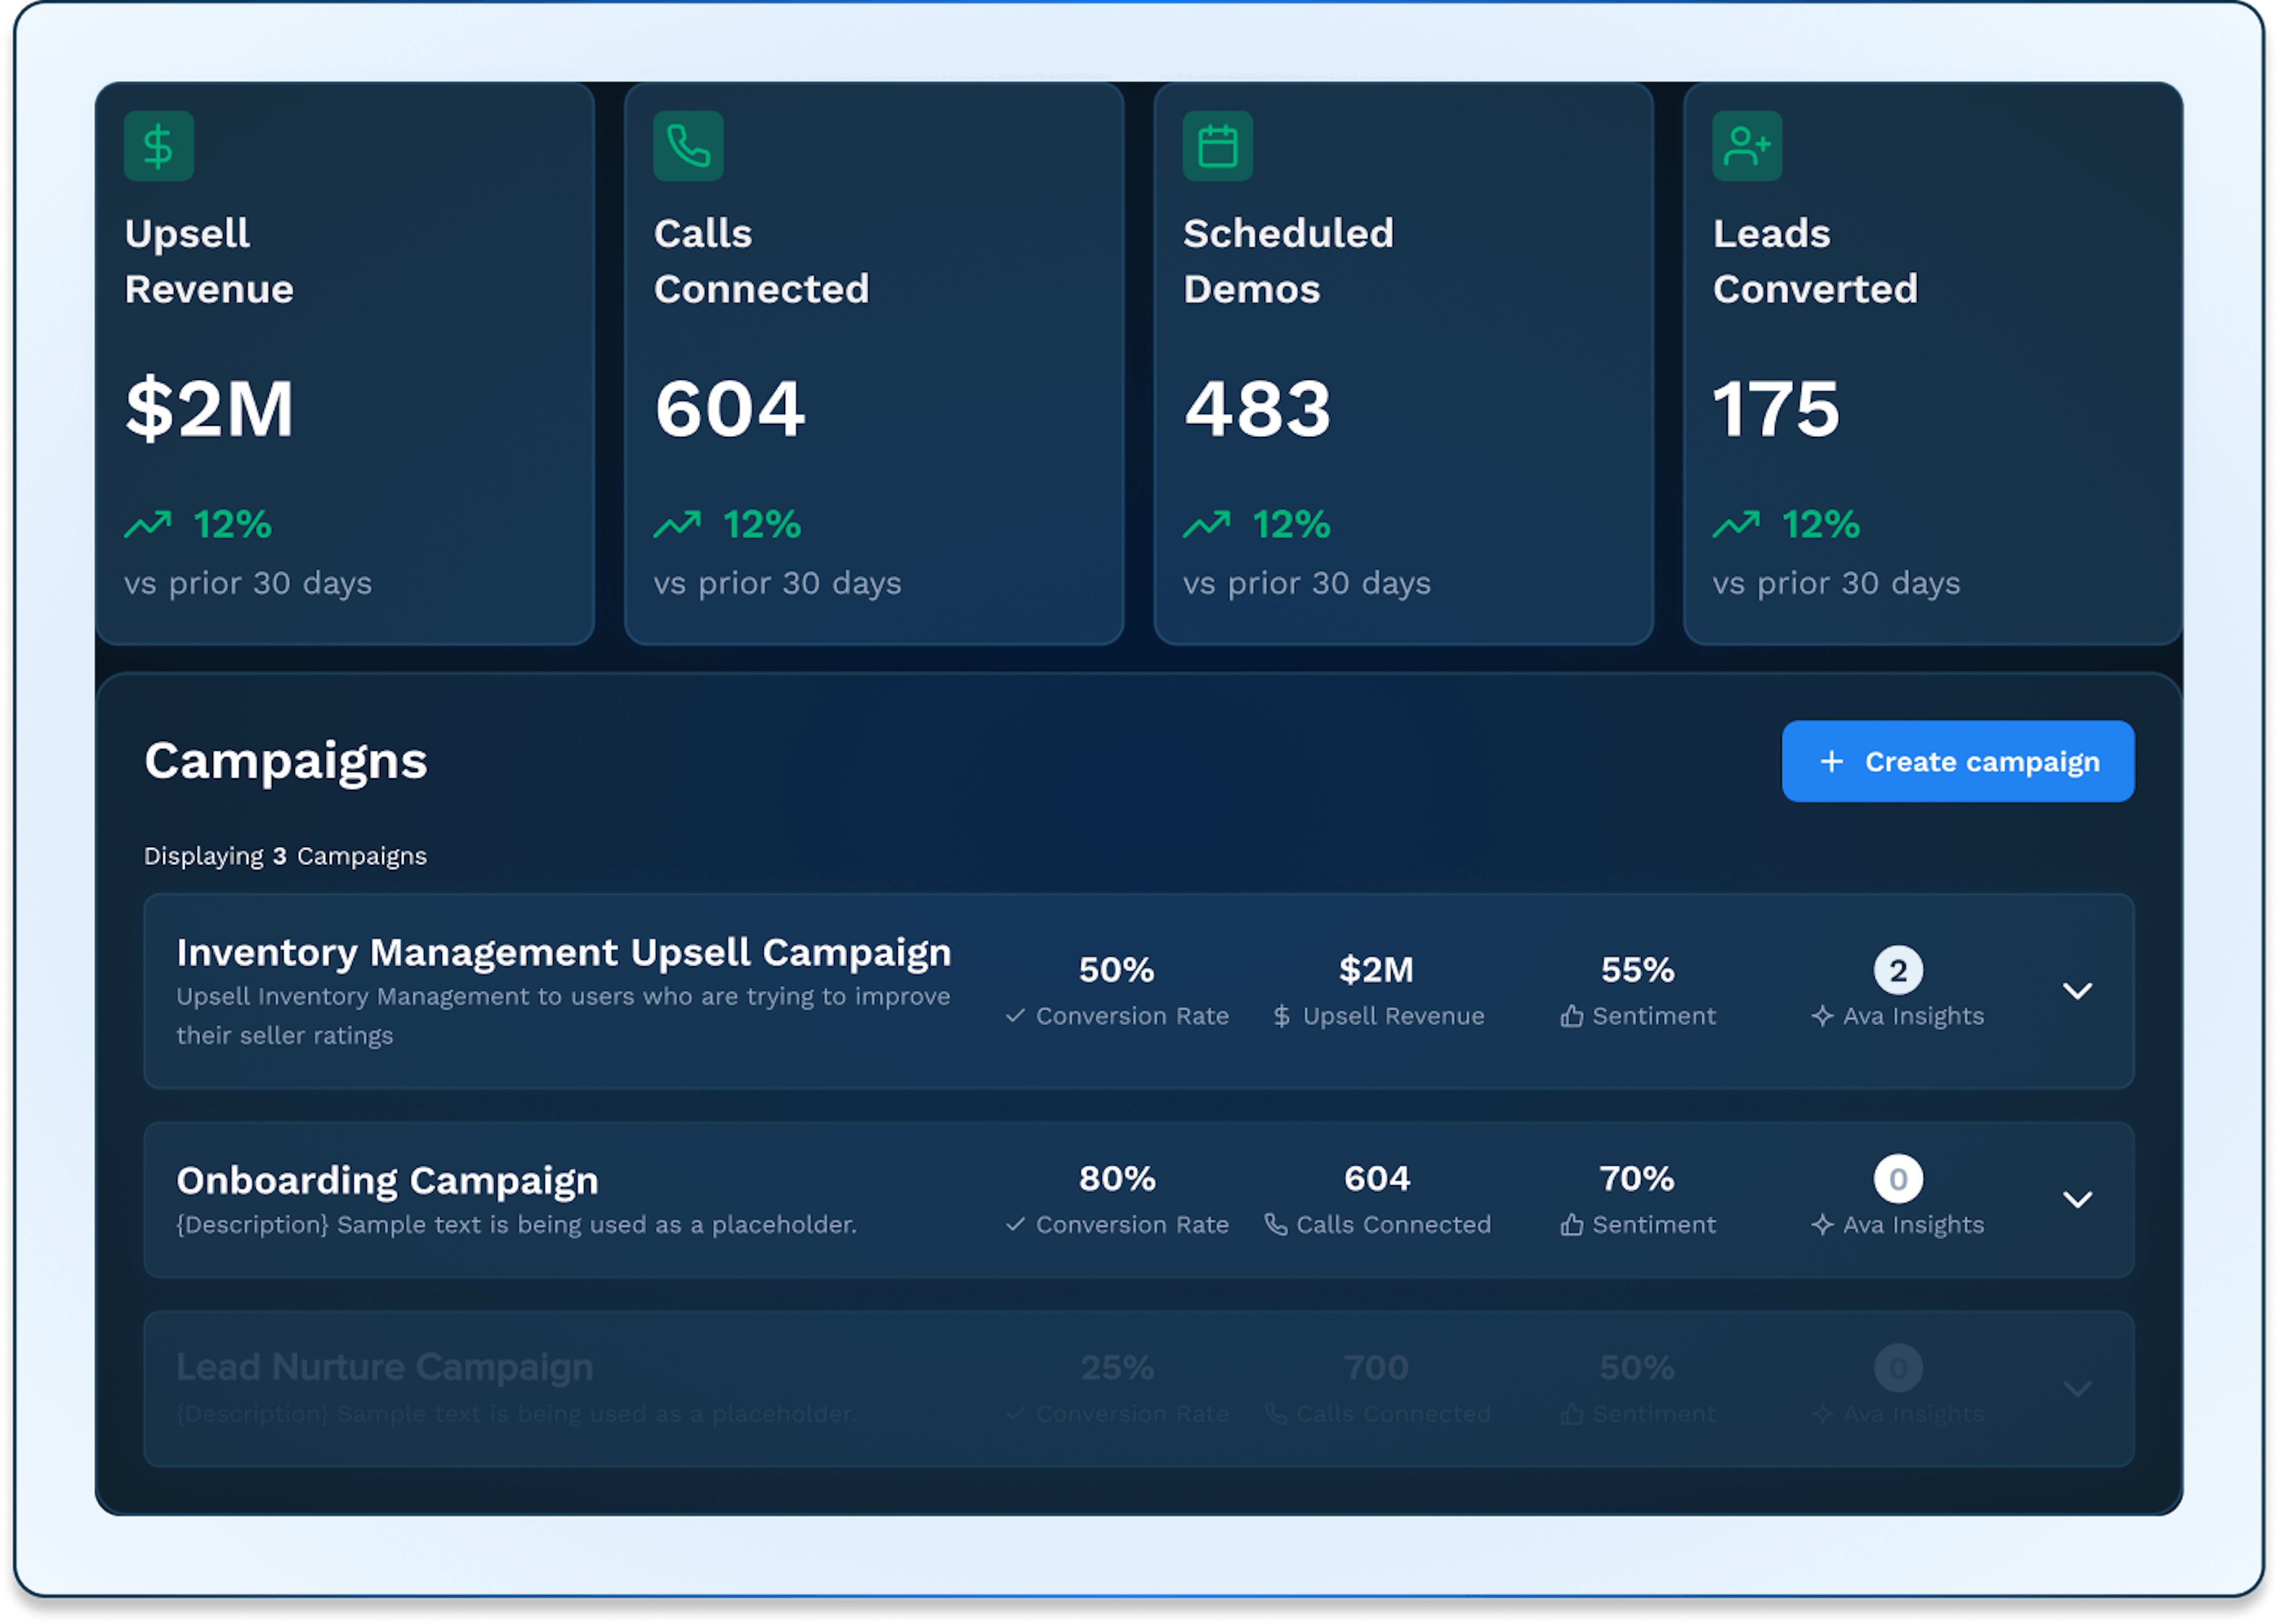The image size is (2279, 1624).
Task: Expand the Onboarding Campaign details
Action: pos(2078,1199)
